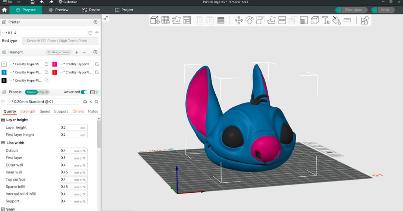
Task: Edit the K1 .4 printer preset
Action: (90, 33)
